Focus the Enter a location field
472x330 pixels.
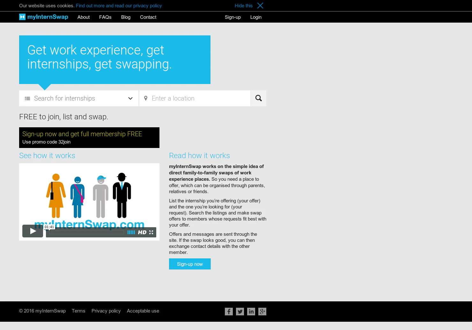click(x=195, y=98)
